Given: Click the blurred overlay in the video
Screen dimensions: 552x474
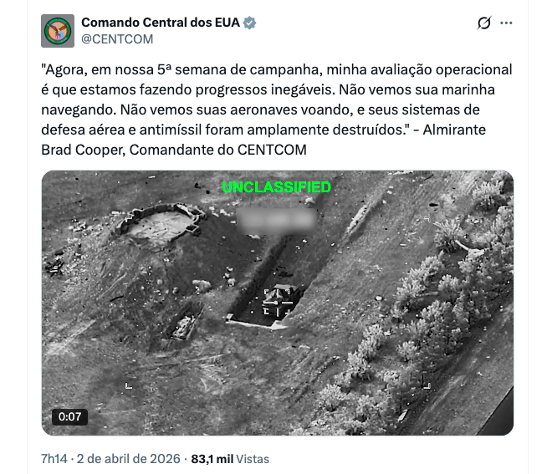Looking at the screenshot, I should click(277, 221).
